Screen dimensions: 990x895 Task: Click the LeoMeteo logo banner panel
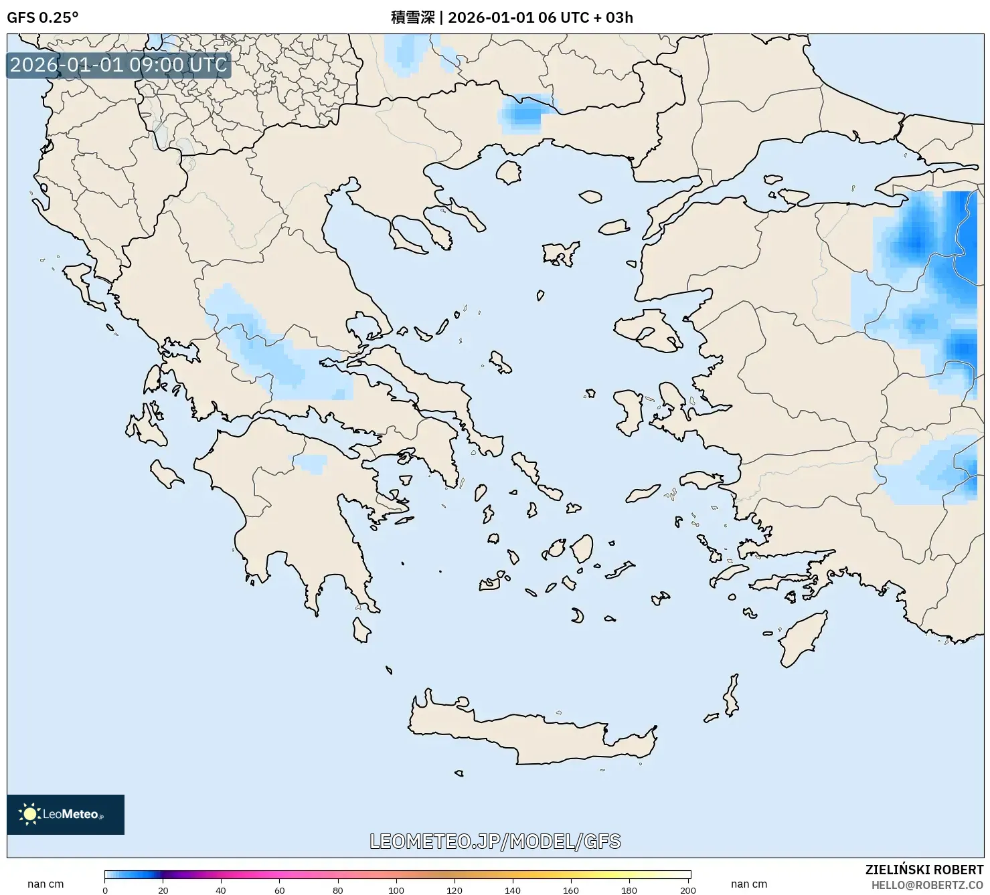point(65,815)
